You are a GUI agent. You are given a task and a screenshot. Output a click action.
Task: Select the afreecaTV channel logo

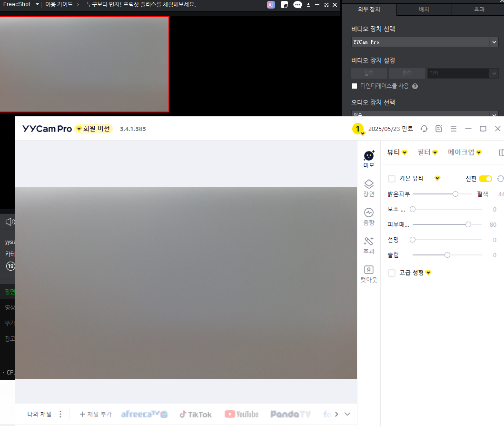click(144, 414)
